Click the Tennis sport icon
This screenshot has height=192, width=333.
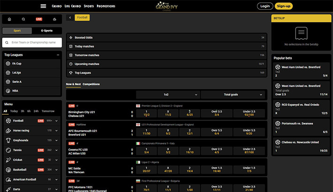(8, 150)
